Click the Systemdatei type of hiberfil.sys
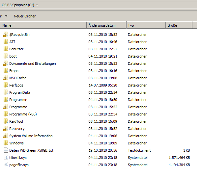Viewport: 197px width, 176px height. [138, 158]
